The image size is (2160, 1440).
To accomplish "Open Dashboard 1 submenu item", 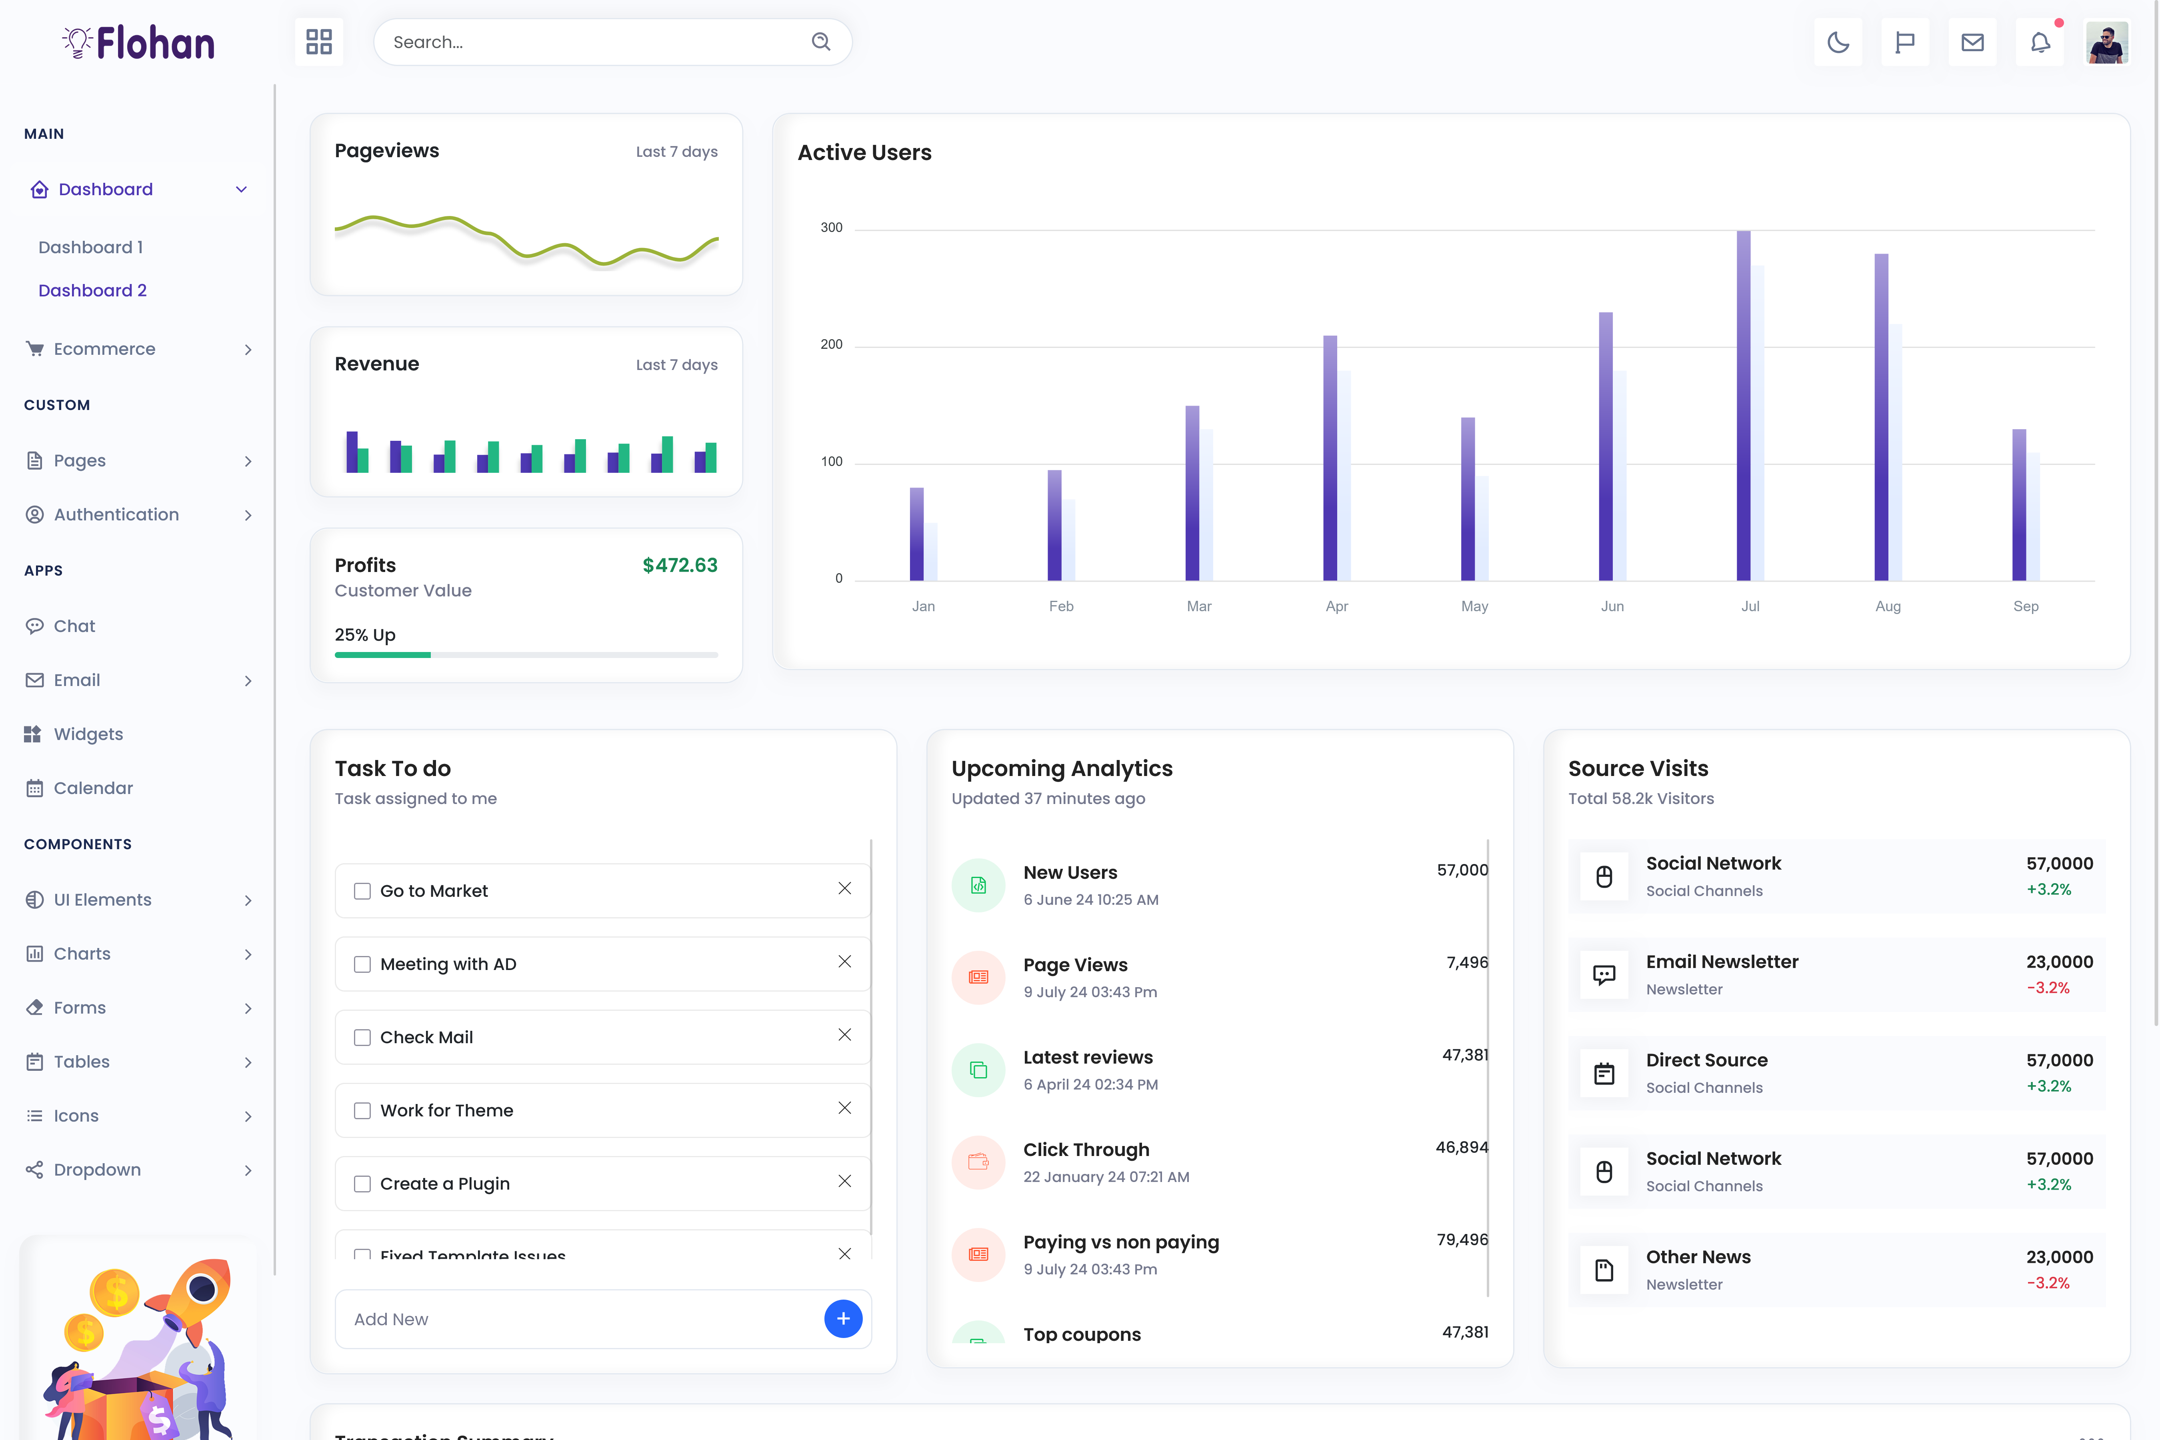I will click(91, 247).
